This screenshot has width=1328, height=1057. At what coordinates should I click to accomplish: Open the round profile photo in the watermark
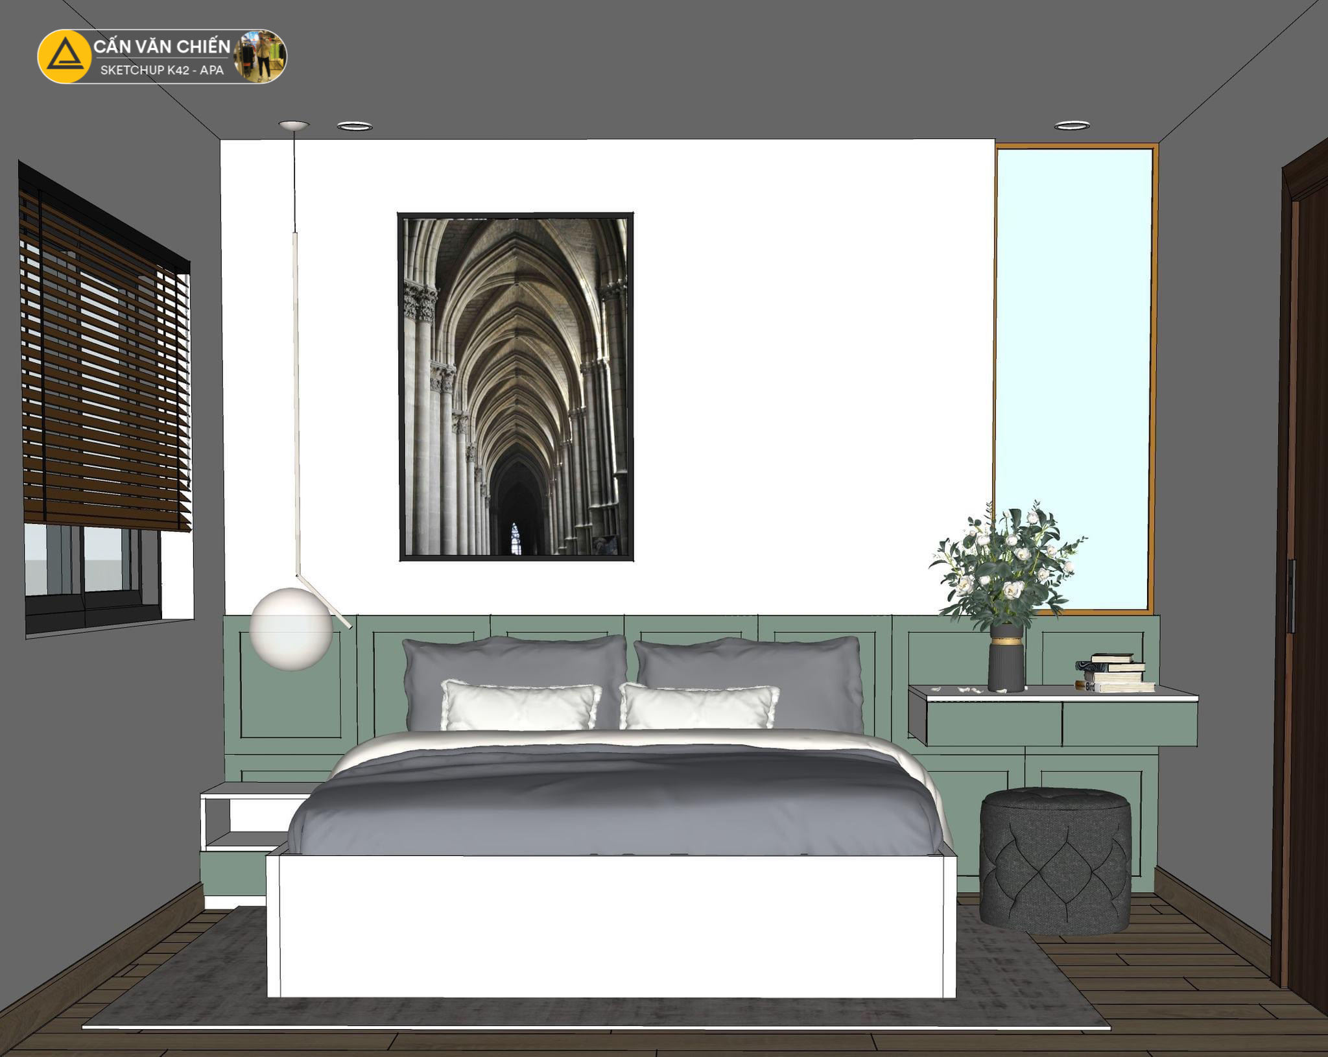point(260,56)
